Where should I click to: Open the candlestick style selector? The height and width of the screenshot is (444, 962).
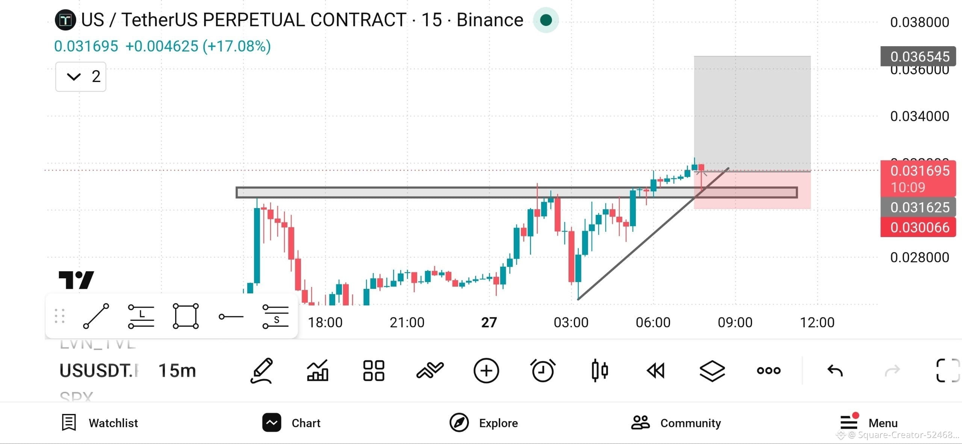pyautogui.click(x=599, y=371)
